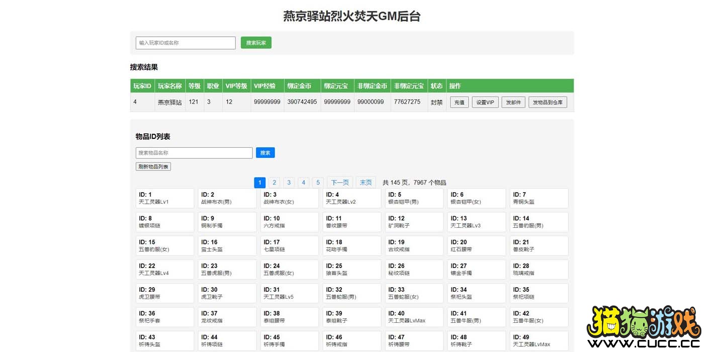The width and height of the screenshot is (704, 352).
Task: Select item ID 7 青铜头盔
Action: 539,198
